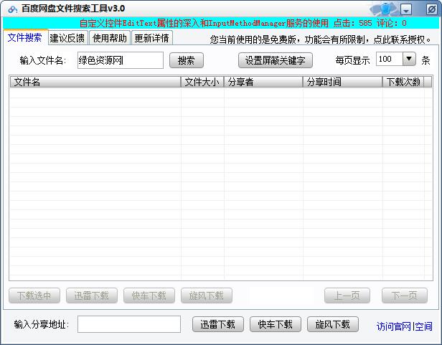Open the 使用帮助 tab

110,38
